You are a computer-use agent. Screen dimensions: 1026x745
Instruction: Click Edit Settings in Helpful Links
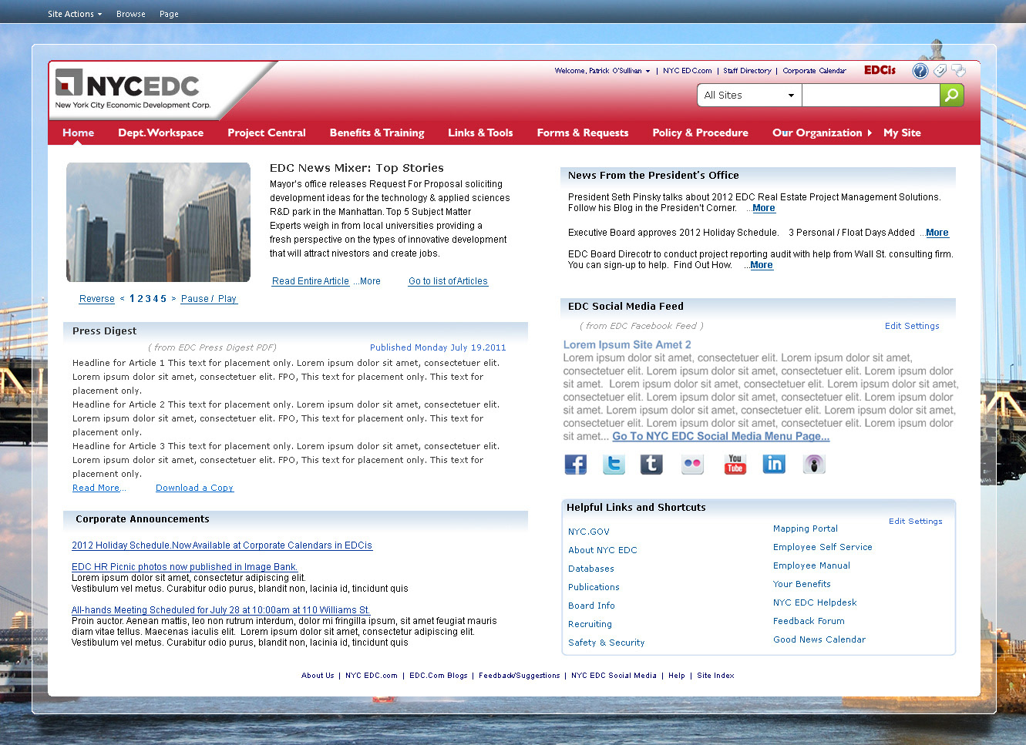(916, 522)
